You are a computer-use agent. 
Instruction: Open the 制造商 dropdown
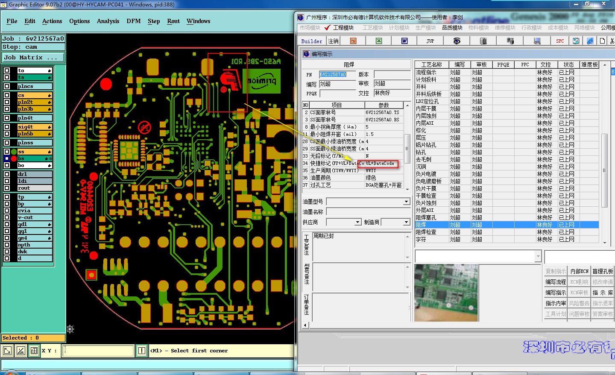(x=406, y=222)
